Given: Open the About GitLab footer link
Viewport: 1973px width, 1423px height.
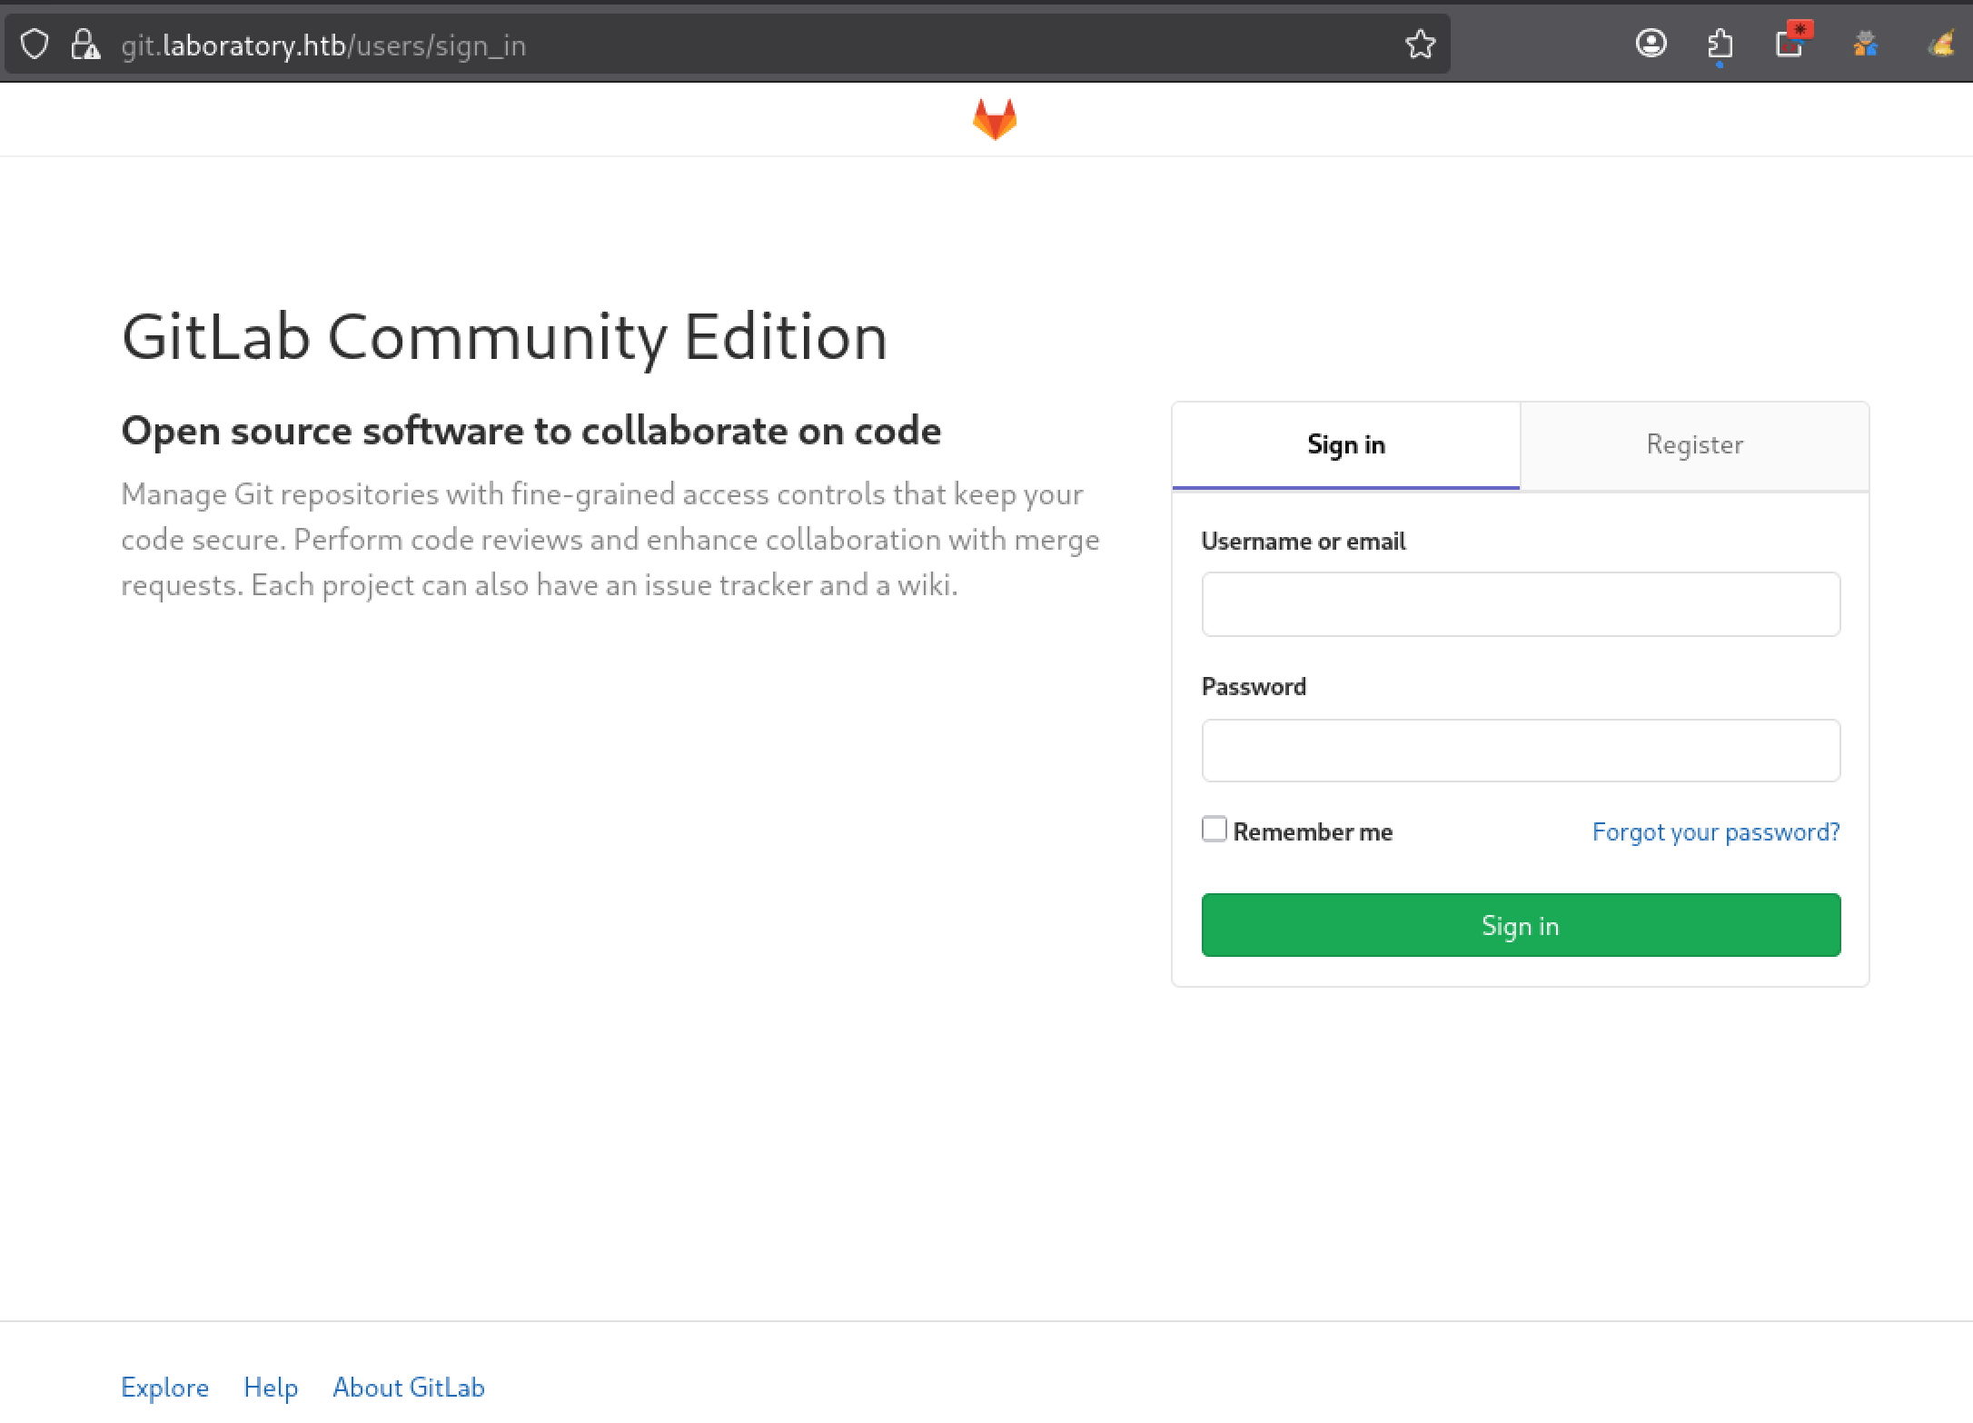Looking at the screenshot, I should [x=409, y=1388].
